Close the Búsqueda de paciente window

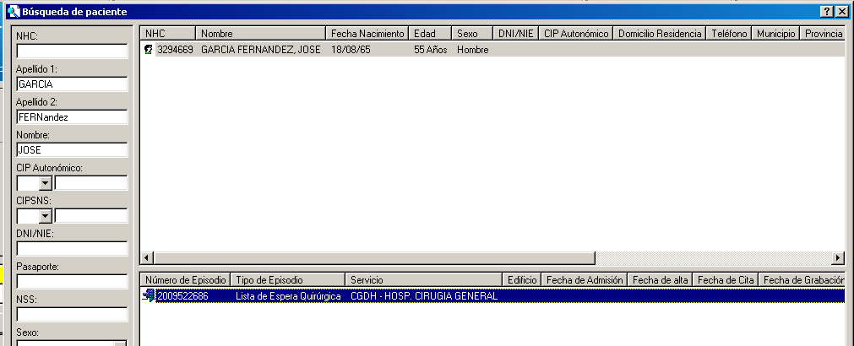(841, 12)
